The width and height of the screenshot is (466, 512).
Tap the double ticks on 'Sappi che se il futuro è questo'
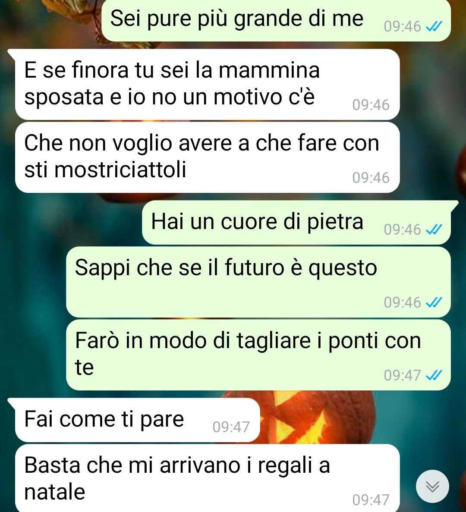tap(435, 302)
